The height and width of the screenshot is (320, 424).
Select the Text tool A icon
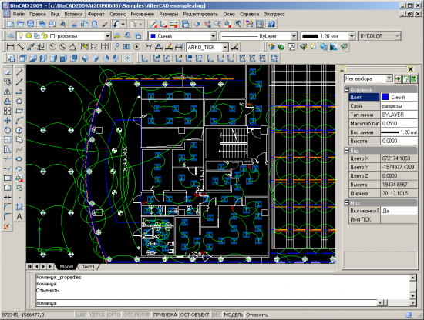click(19, 217)
